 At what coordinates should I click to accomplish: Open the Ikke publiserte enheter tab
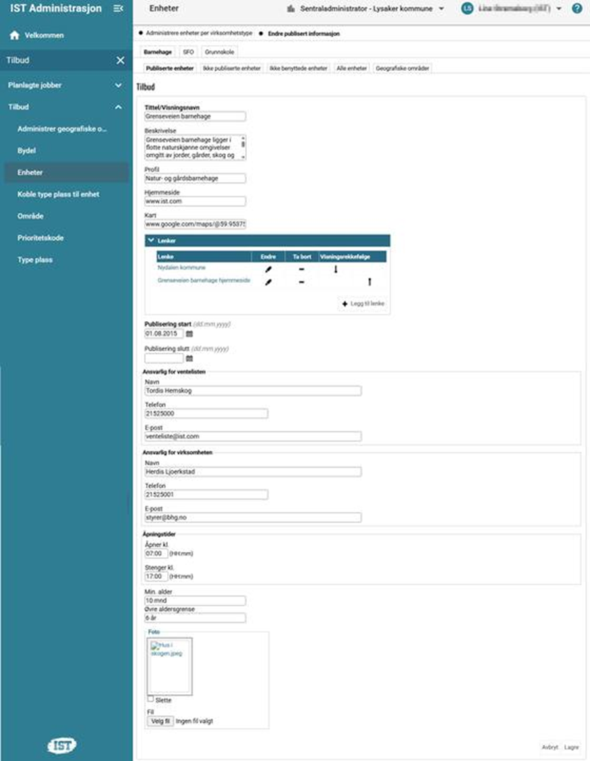(x=232, y=68)
